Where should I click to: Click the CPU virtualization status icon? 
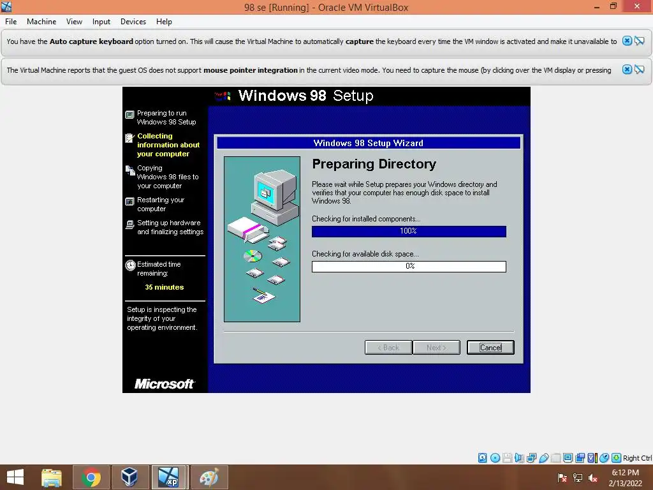coord(592,458)
